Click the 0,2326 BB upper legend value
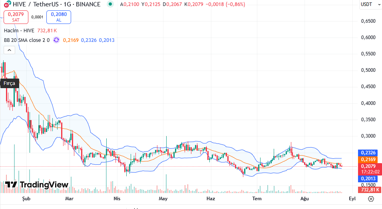This screenshot has width=382, height=209. (x=89, y=40)
